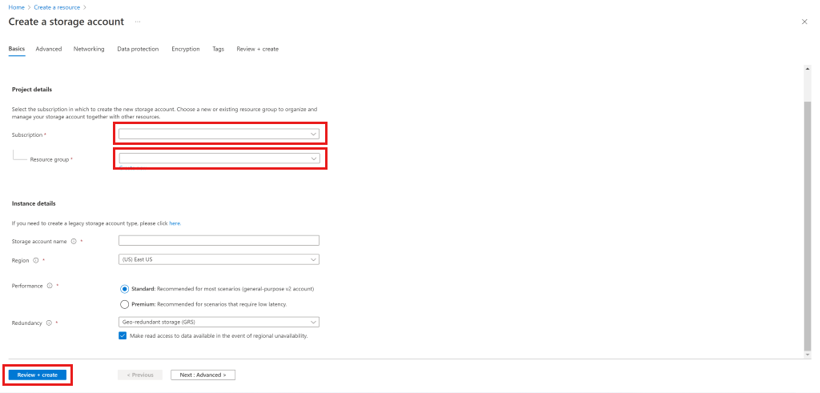Open the Networking tab

[89, 49]
